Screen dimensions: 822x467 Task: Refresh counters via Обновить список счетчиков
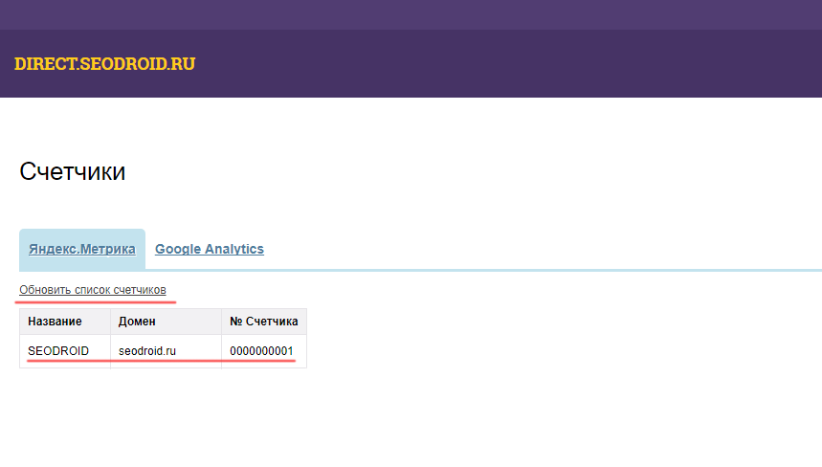coord(93,289)
